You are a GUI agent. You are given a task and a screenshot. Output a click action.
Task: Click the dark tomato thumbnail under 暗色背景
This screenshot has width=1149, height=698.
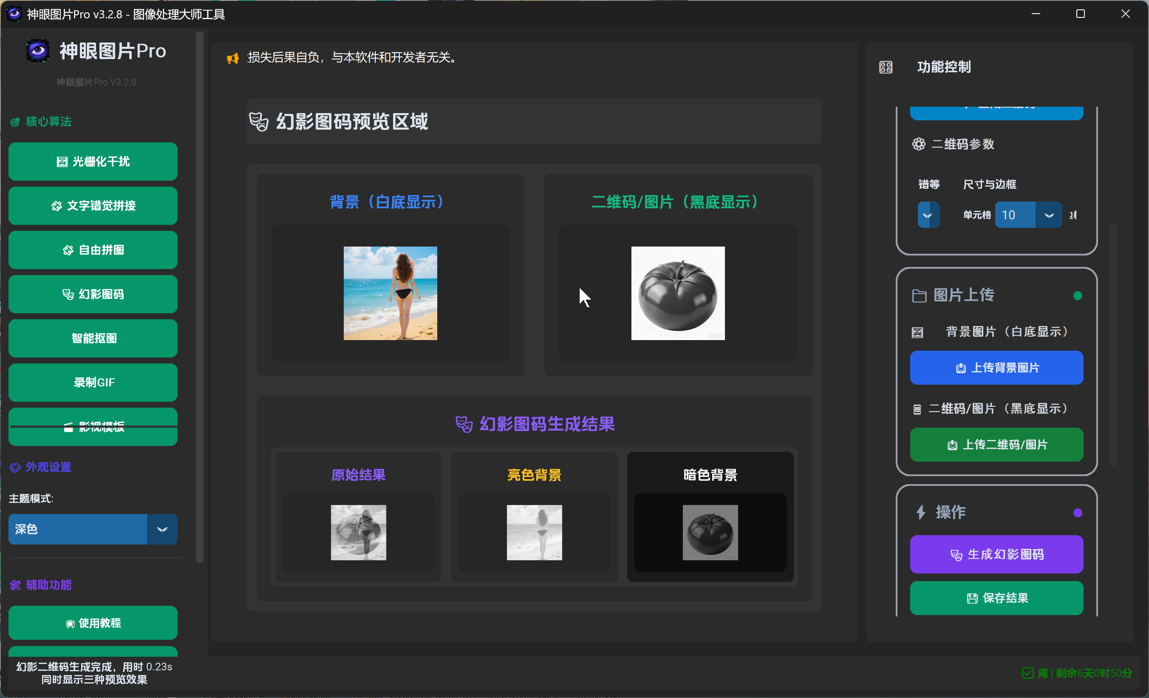click(x=710, y=532)
